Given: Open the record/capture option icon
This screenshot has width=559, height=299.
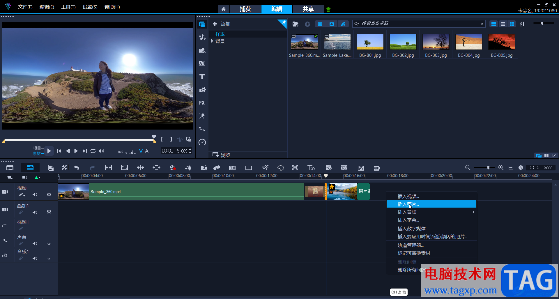Looking at the screenshot, I should tap(172, 168).
